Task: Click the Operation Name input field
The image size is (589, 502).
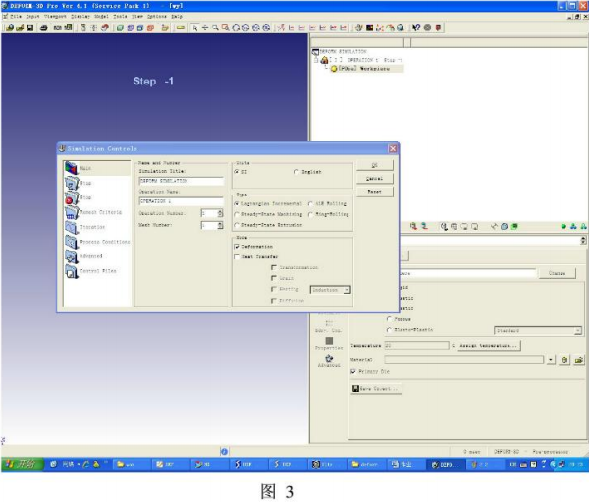Action: tap(182, 201)
